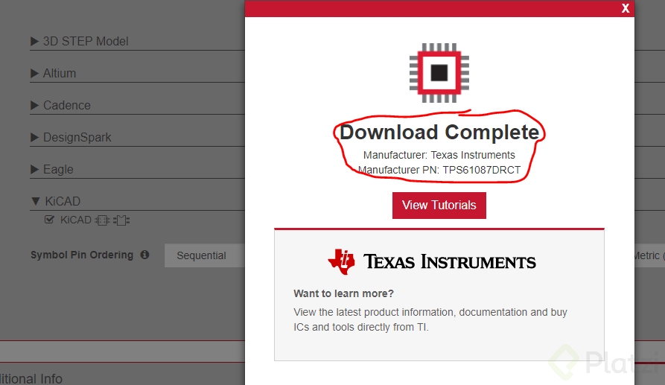The width and height of the screenshot is (665, 385).
Task: Collapse the KiCAD section
Action: click(56, 201)
